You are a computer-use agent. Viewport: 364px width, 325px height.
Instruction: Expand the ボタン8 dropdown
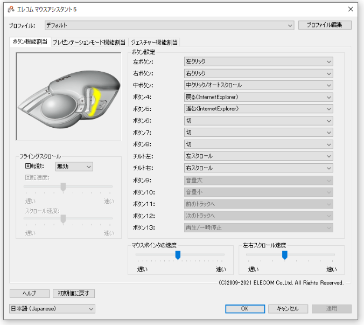click(x=258, y=144)
